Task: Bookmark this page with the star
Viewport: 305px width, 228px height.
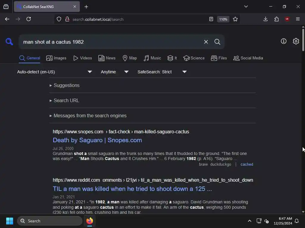Action: (x=235, y=19)
